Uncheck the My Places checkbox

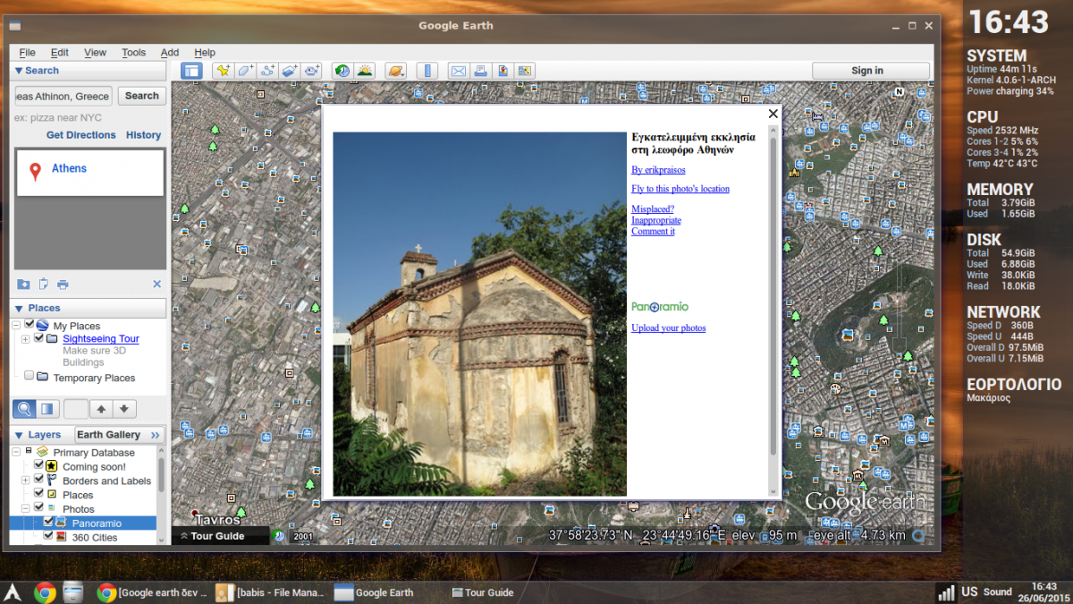point(30,325)
